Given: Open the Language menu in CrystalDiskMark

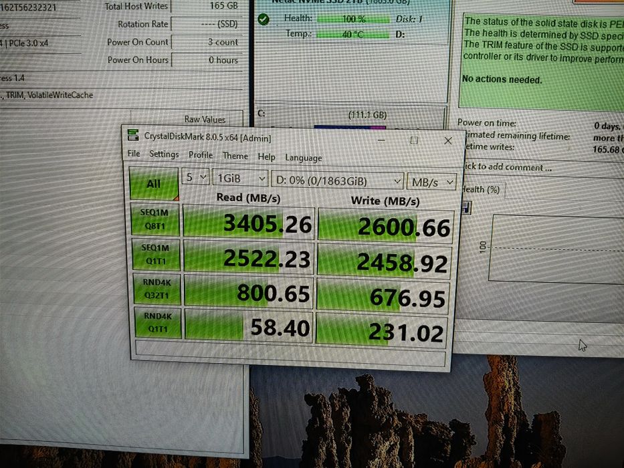Looking at the screenshot, I should (x=303, y=158).
